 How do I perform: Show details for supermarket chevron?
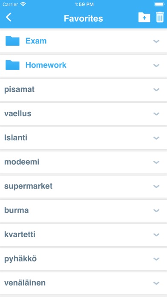point(156,186)
